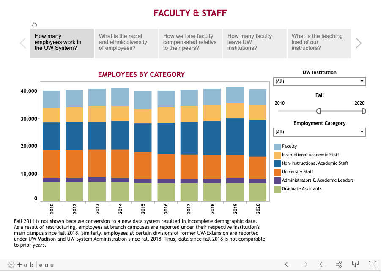Open the Share options using the share icon
This screenshot has height=272, width=389.
tap(338, 264)
